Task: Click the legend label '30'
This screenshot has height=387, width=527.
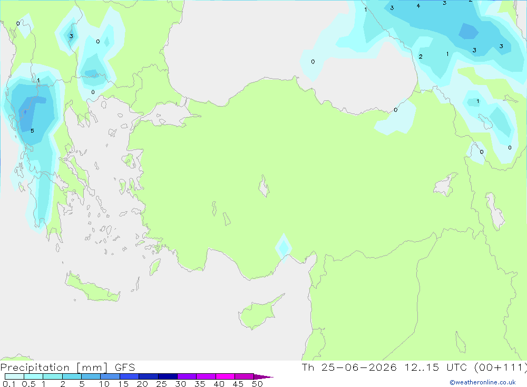Action: tap(180, 384)
